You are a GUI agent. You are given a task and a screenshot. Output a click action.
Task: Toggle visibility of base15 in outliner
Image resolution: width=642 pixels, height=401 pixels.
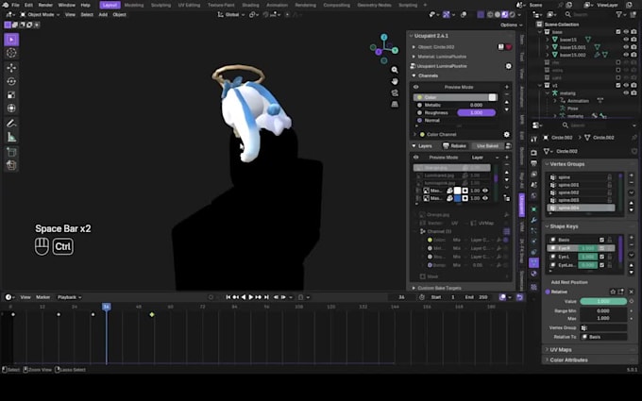tap(626, 40)
